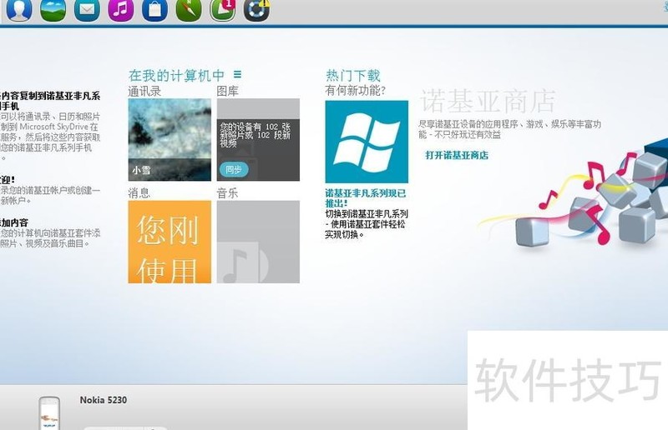Expand the menu next to 在我的计算机中
The height and width of the screenshot is (430, 668).
coord(238,74)
